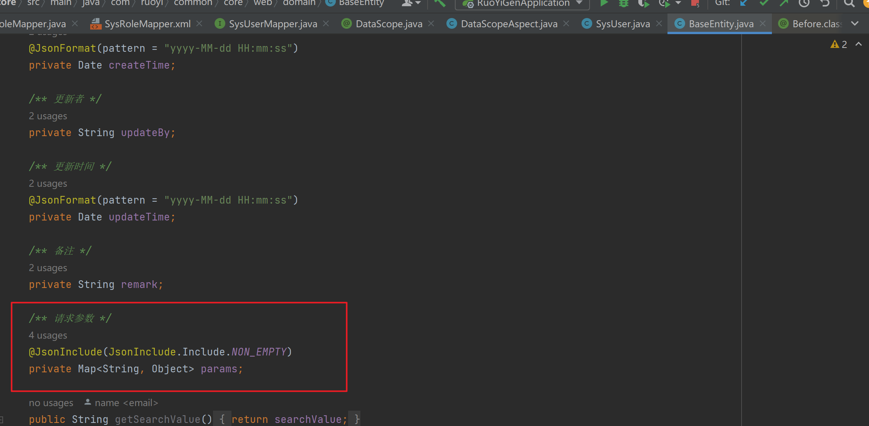
Task: Expand hidden editor tabs chevron
Action: point(855,24)
